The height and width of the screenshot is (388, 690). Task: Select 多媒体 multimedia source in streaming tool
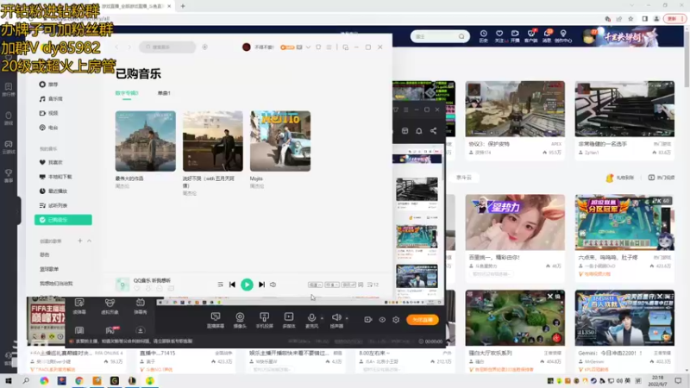[x=289, y=320]
